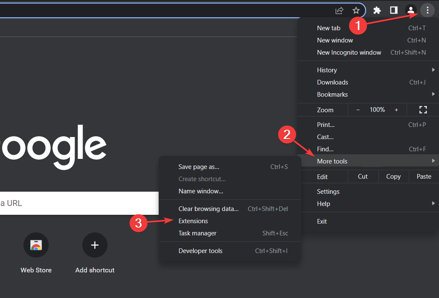Click the Add shortcut button
Screen dimensions: 439x298
[95, 245]
